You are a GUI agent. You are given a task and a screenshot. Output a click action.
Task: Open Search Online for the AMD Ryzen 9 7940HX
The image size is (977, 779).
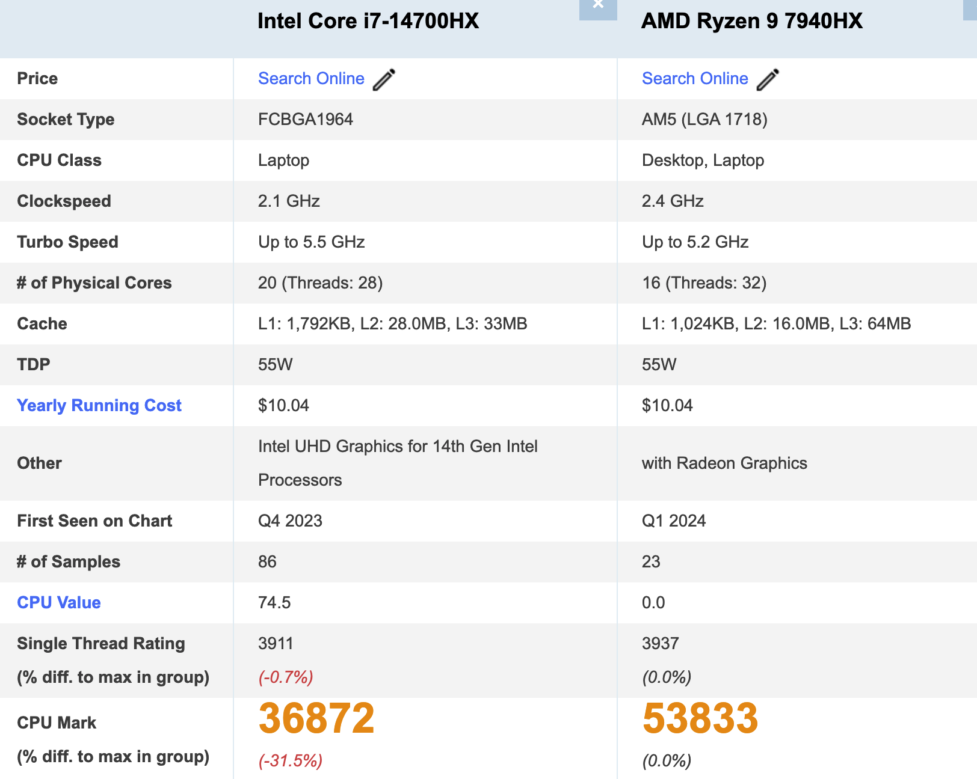tap(694, 78)
